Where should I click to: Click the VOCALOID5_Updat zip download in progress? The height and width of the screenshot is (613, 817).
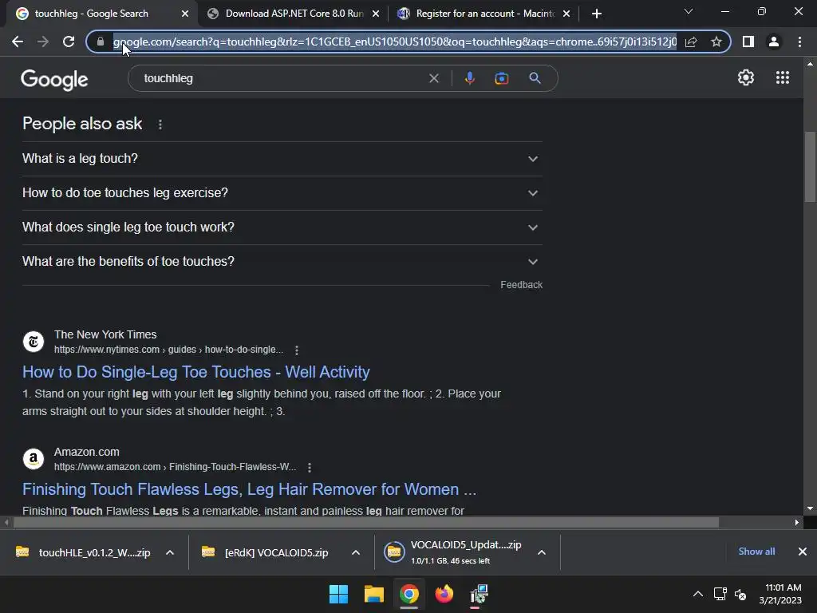[452, 552]
